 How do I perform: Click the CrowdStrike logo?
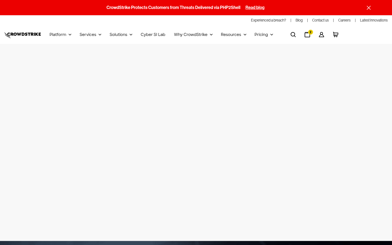click(23, 35)
